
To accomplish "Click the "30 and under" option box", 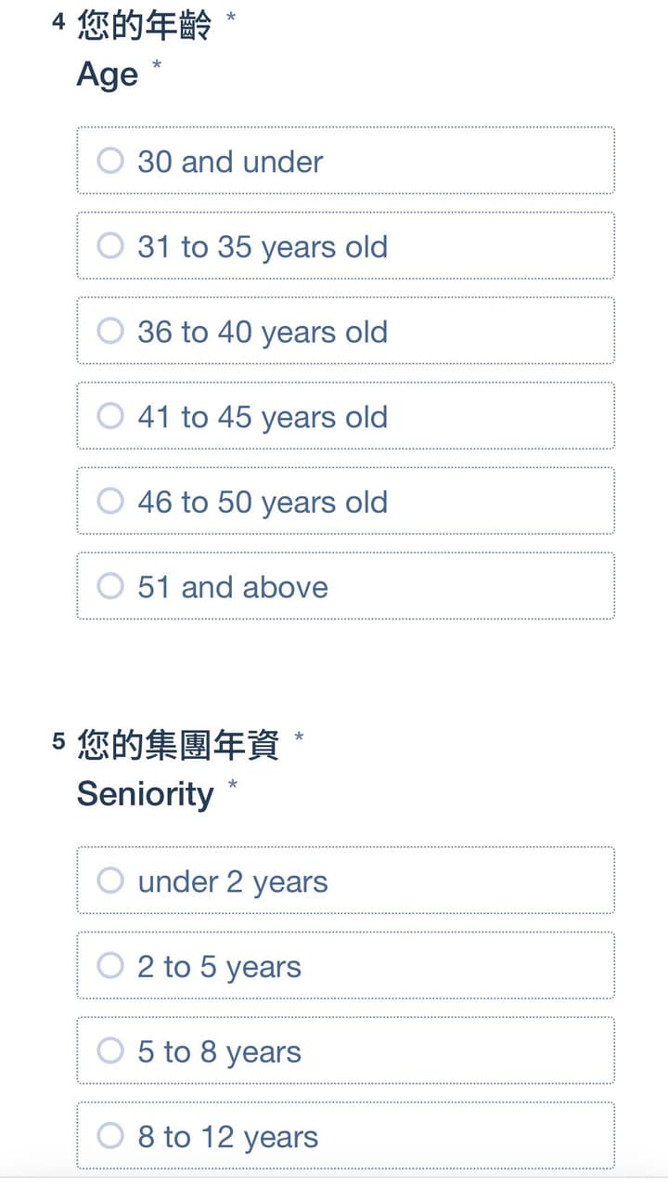I will [x=345, y=161].
